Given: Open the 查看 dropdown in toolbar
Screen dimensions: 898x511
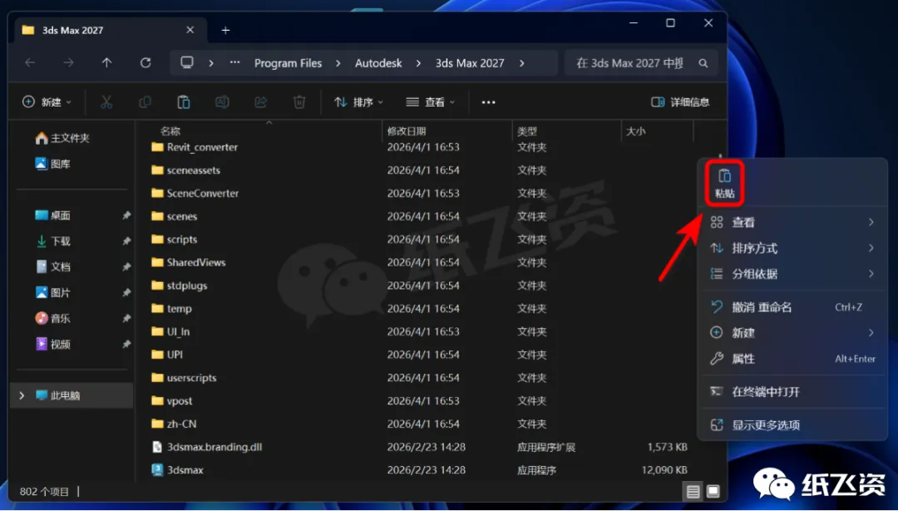Looking at the screenshot, I should click(430, 102).
